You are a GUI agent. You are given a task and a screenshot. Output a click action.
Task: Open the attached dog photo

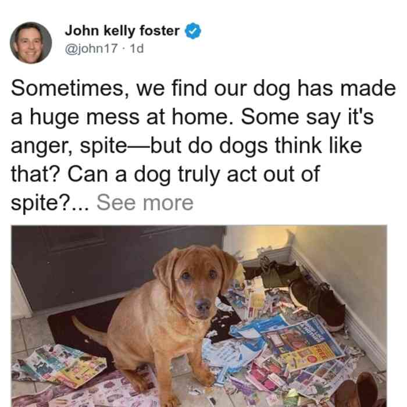pyautogui.click(x=199, y=316)
